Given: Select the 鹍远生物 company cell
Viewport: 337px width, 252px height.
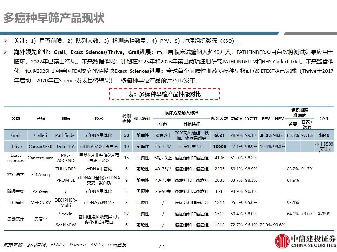Looking at the screenshot, I should [16, 191].
